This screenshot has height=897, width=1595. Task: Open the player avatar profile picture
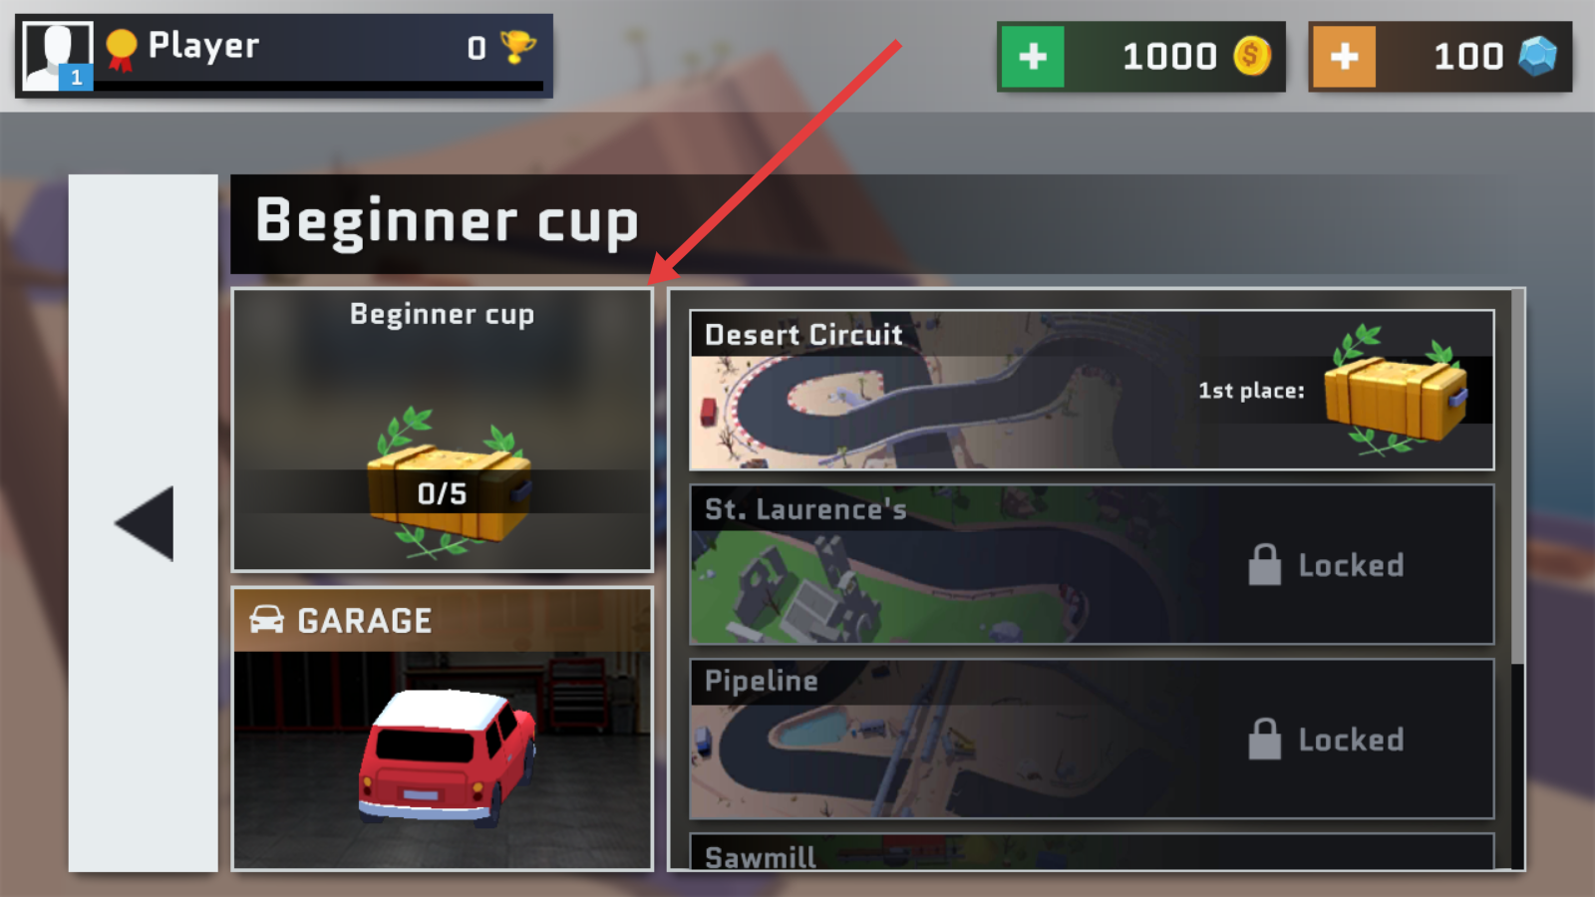click(58, 56)
